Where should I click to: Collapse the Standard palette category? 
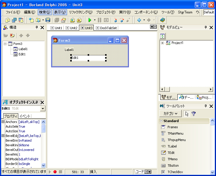click(x=161, y=121)
